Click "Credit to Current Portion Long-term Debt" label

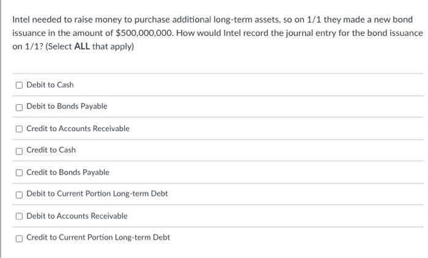tap(98, 237)
